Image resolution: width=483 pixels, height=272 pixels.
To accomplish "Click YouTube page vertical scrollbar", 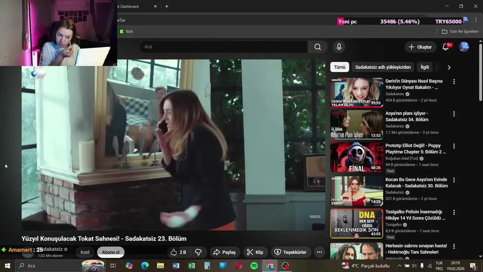I will 480,72.
